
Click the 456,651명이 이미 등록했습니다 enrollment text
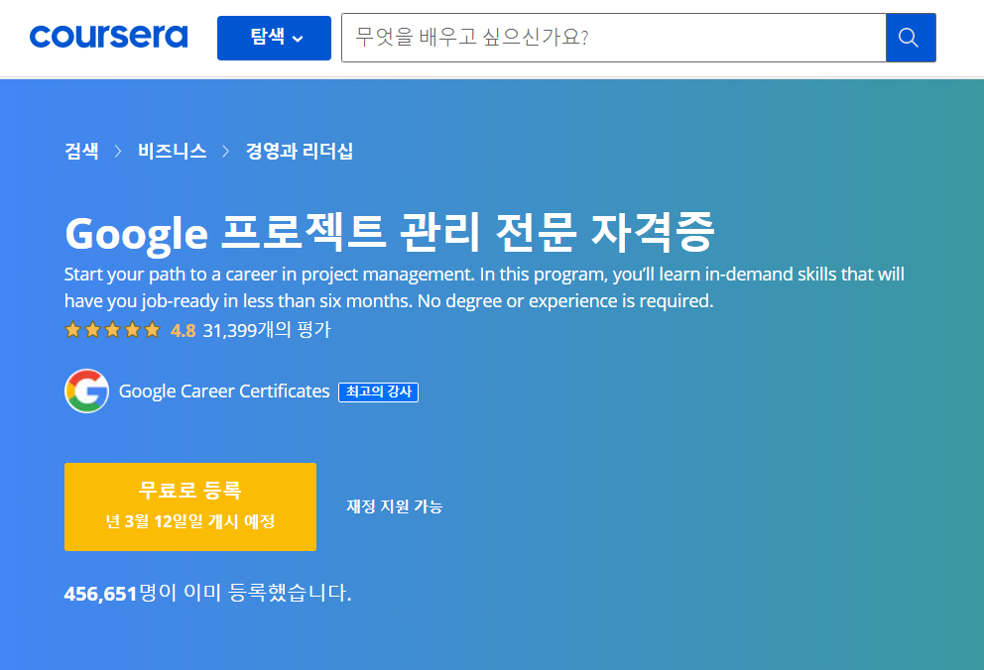pyautogui.click(x=207, y=593)
